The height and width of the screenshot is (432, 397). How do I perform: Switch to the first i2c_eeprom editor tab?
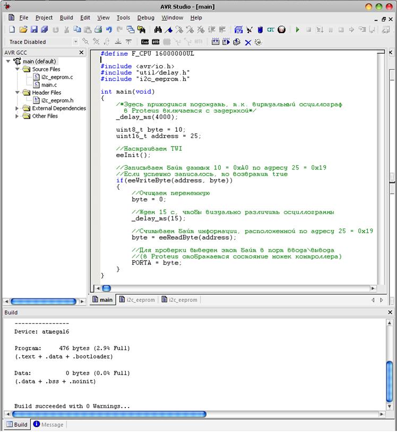pyautogui.click(x=137, y=300)
